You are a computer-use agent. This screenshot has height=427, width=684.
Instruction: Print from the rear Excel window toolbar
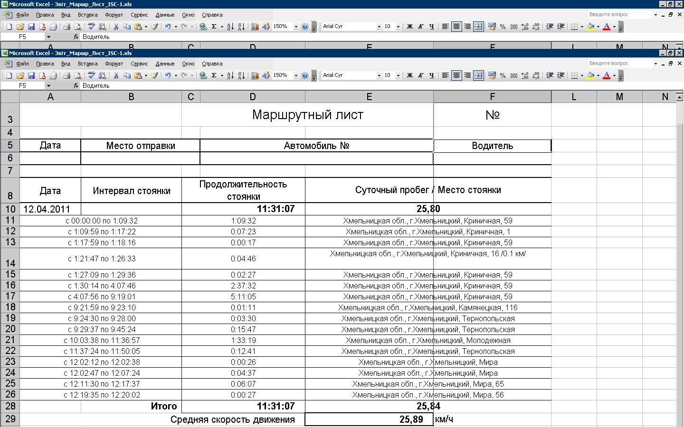click(x=66, y=27)
